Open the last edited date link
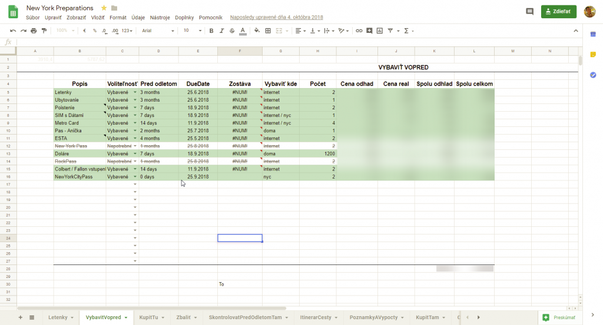Screen dimensions: 603x325 pos(277,17)
